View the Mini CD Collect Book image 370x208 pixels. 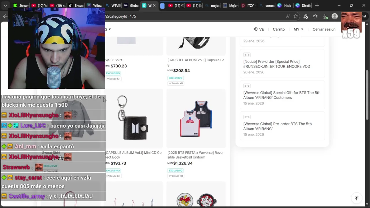click(x=134, y=118)
